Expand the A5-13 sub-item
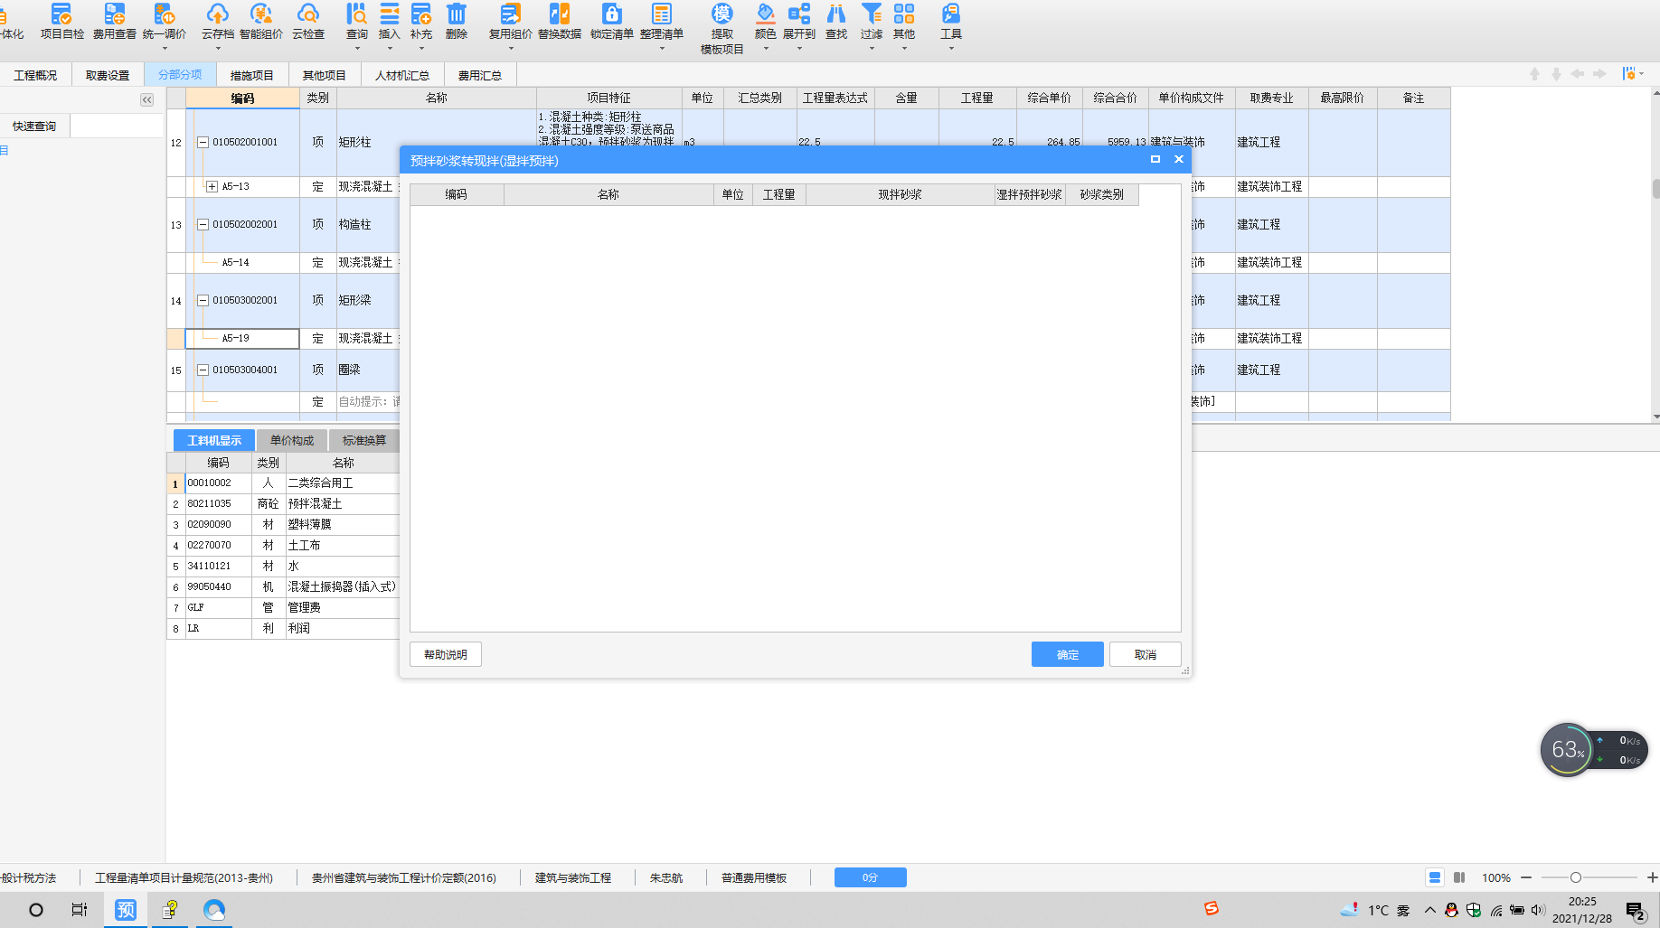 click(212, 187)
